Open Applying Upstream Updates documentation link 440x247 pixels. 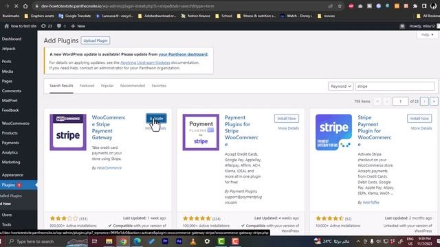pos(145,62)
